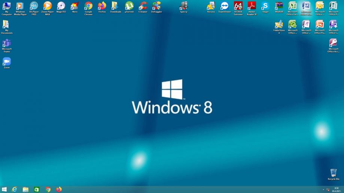Image resolution: width=344 pixels, height=193 pixels.
Task: Open the FolderSizes 4 desktop shortcut
Action: [279, 27]
